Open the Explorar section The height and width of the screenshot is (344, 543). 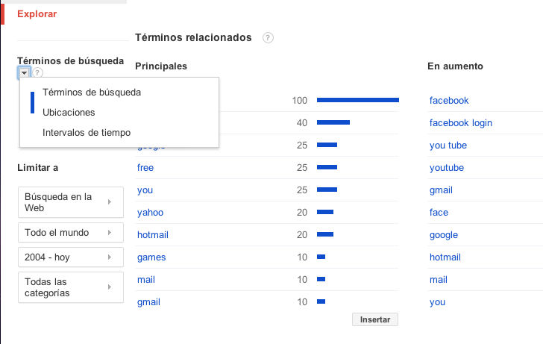pos(37,13)
